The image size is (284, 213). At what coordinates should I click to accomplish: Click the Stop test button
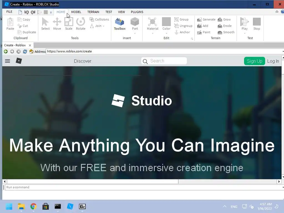(x=257, y=24)
